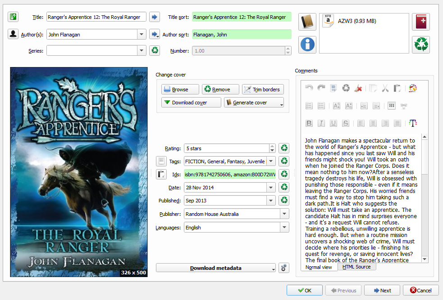Align comments text right
Screen dimensions: 443x300
click(x=385, y=123)
